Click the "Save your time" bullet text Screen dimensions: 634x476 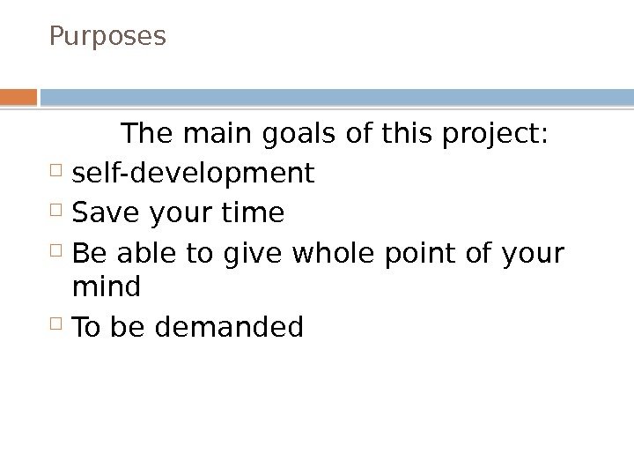(x=178, y=212)
